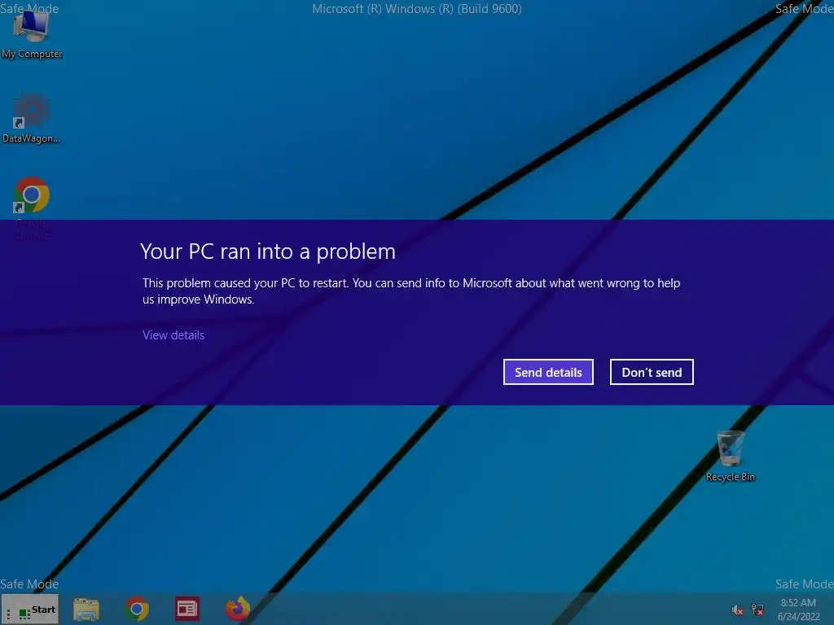Viewport: 834px width, 625px height.
Task: Click the muted volume tray icon
Action: 737,610
